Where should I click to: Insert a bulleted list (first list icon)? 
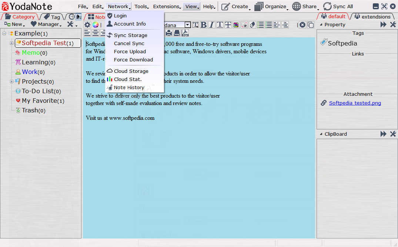point(260,25)
